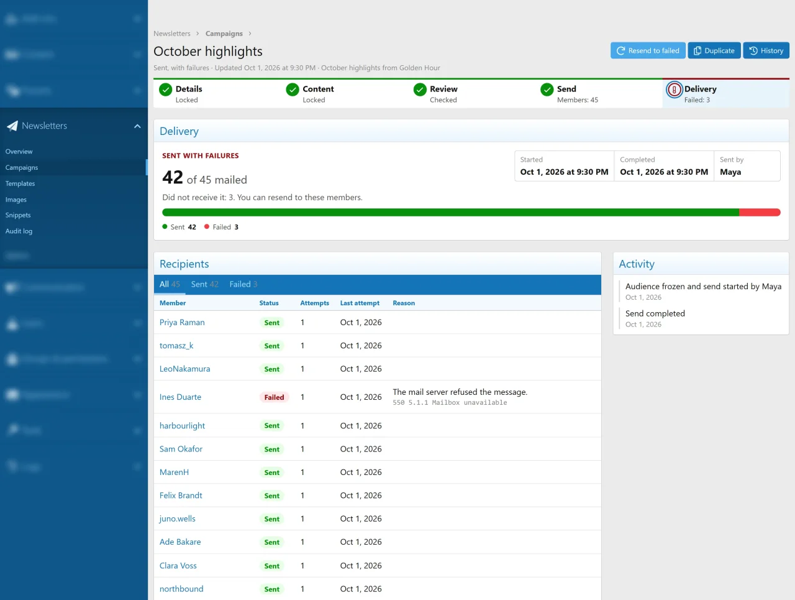Open member Clara Voss
The width and height of the screenshot is (795, 600).
tap(178, 566)
